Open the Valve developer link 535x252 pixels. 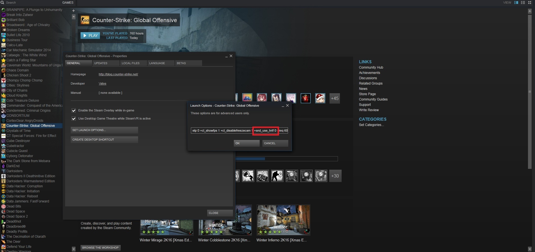point(102,83)
